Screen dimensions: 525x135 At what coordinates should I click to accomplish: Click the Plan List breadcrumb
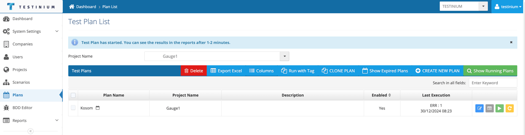[x=110, y=7]
